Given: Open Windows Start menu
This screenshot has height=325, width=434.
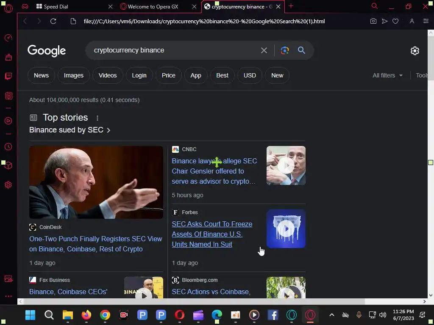Looking at the screenshot, I should 30,315.
